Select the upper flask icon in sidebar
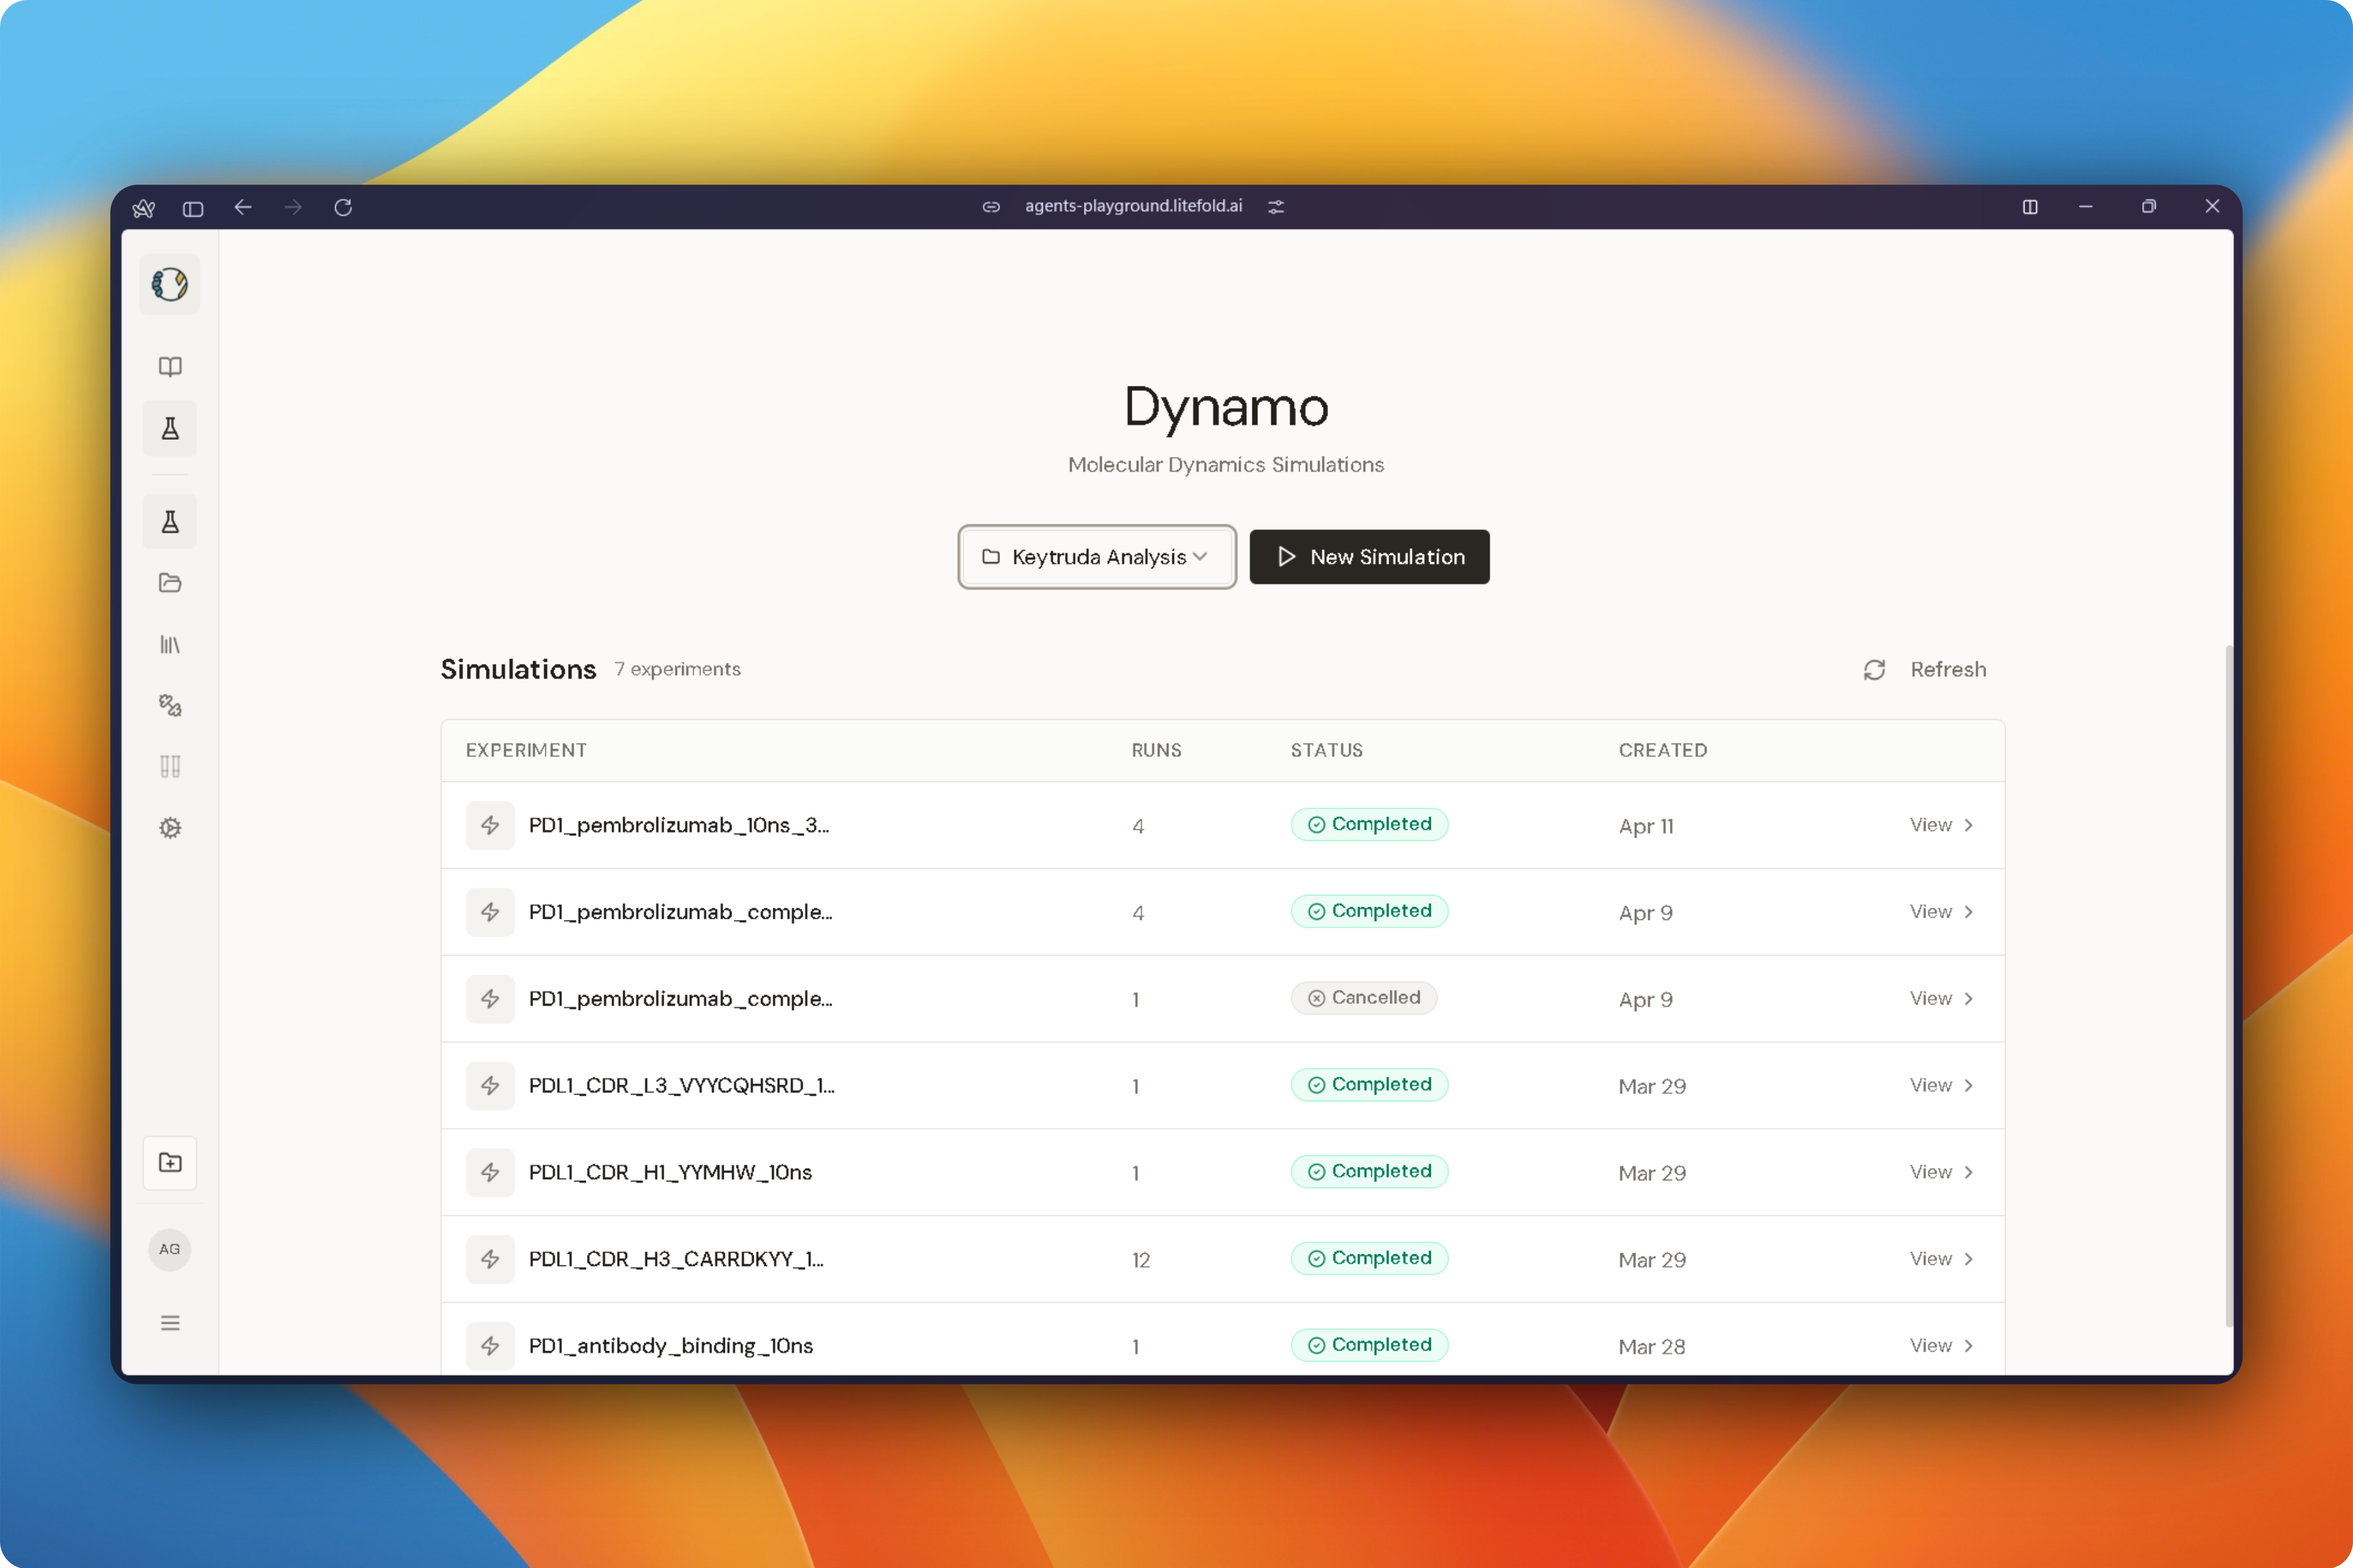This screenshot has width=2353, height=1568. click(x=170, y=429)
